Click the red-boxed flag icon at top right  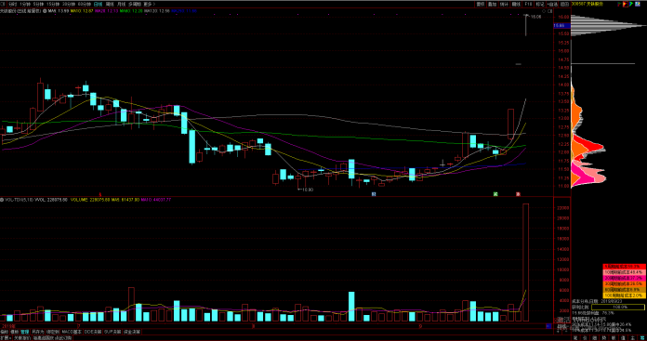coord(626,4)
